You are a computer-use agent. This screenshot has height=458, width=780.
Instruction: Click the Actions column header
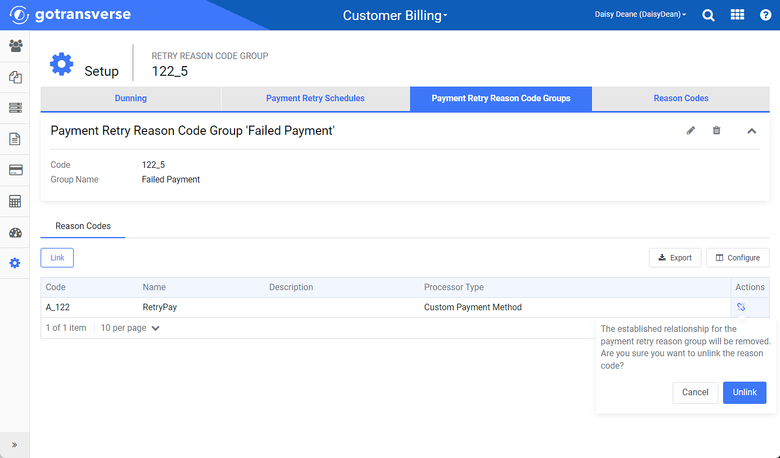tap(750, 287)
